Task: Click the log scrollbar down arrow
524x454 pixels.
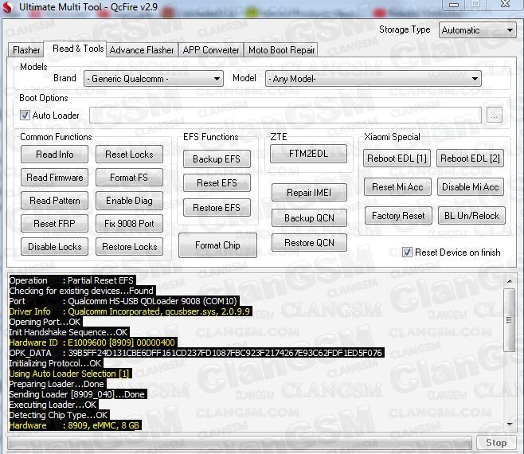Action: [510, 424]
